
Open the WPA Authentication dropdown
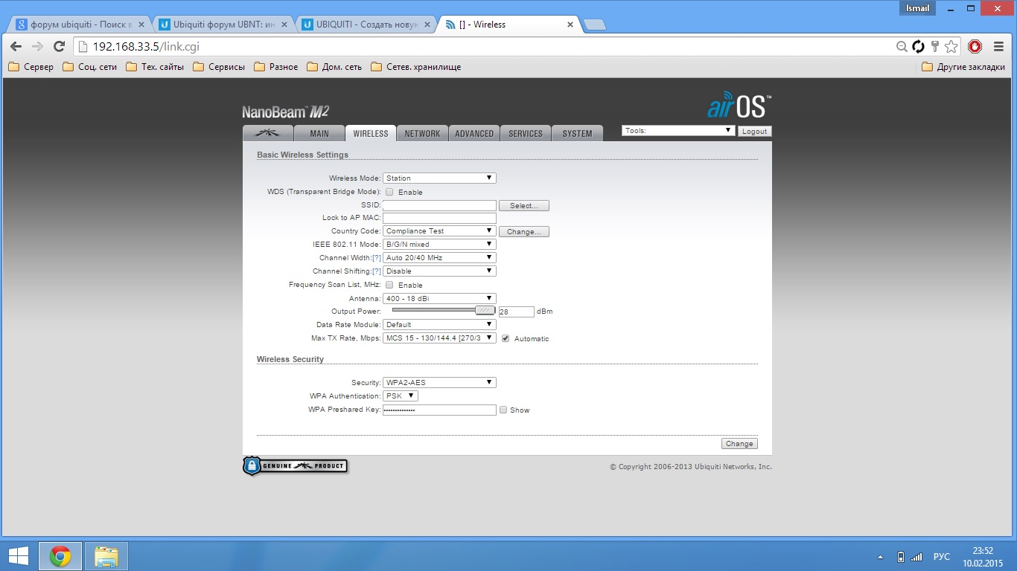coord(401,396)
